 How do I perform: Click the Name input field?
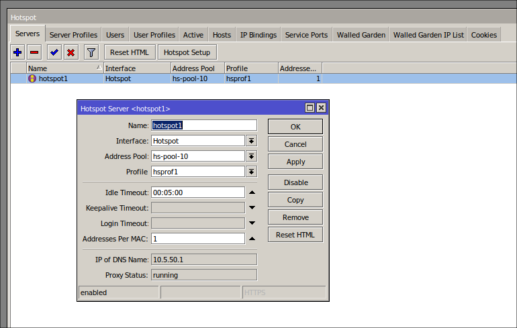(x=204, y=125)
